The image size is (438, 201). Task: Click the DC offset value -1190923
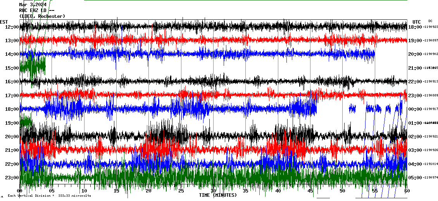[x=430, y=27]
